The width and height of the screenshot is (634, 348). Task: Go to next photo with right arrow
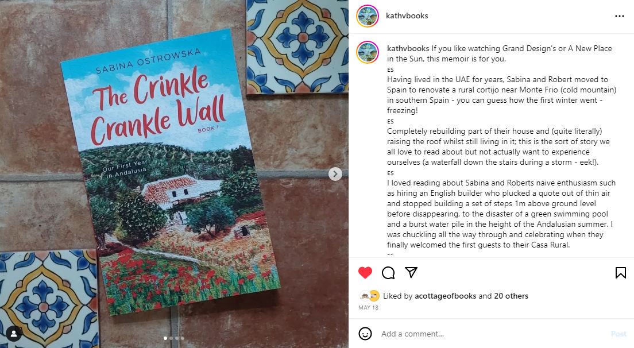[x=335, y=174]
